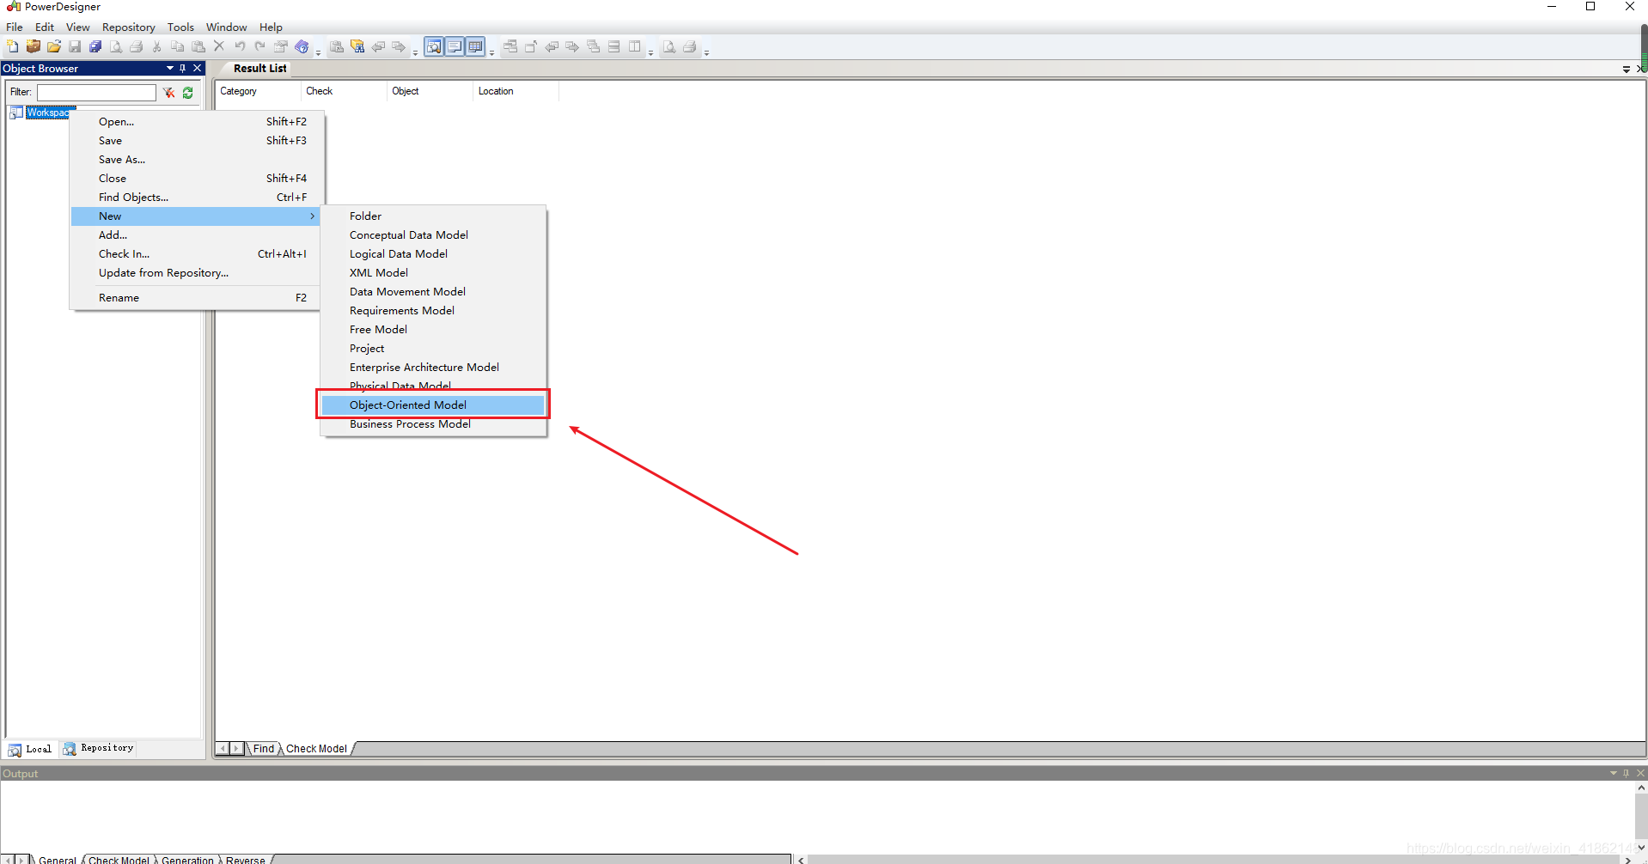The height and width of the screenshot is (864, 1648).
Task: Select Find Objects... context menu entry
Action: point(196,197)
